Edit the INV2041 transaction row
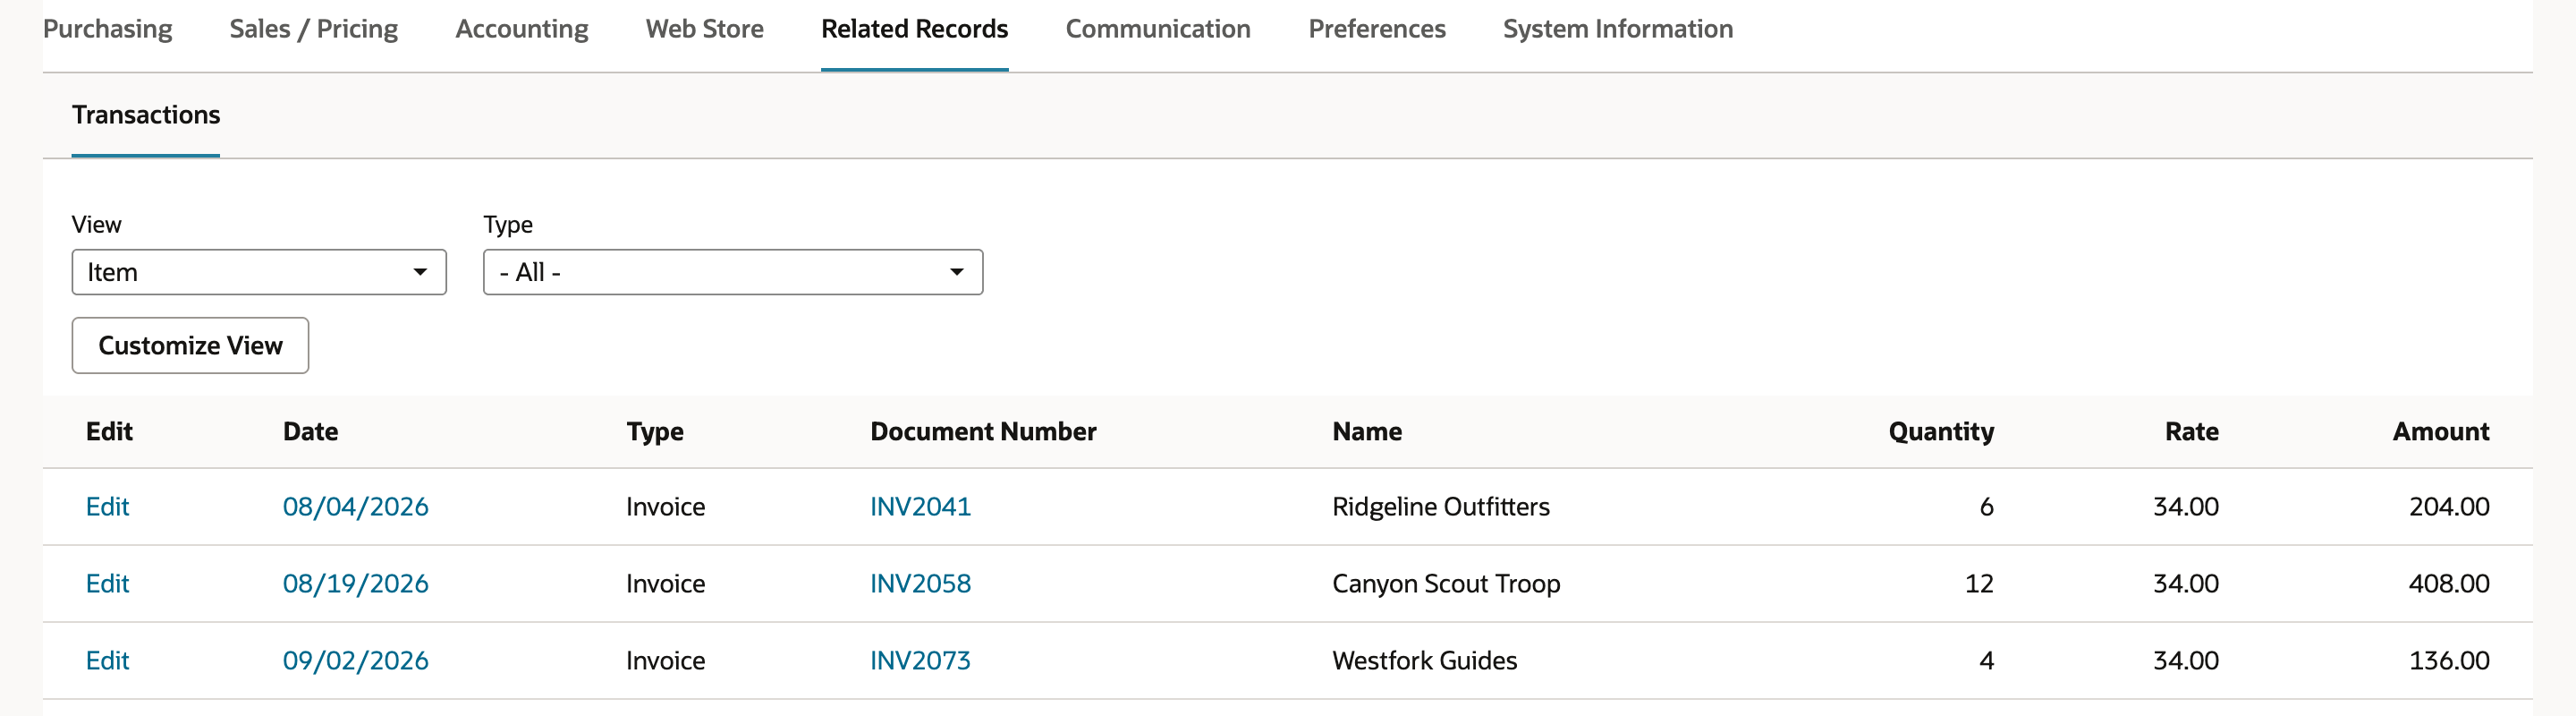The image size is (2576, 716). pyautogui.click(x=107, y=506)
